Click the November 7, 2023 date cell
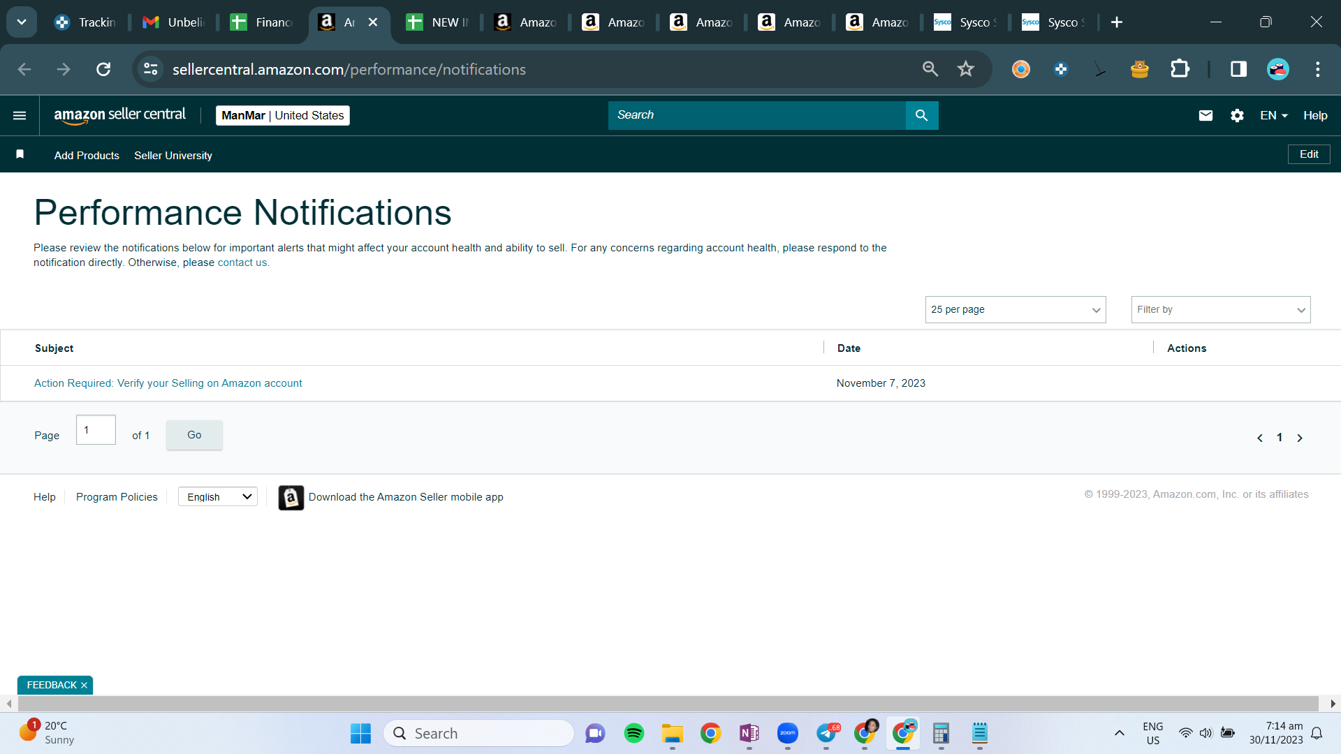 pos(881,383)
